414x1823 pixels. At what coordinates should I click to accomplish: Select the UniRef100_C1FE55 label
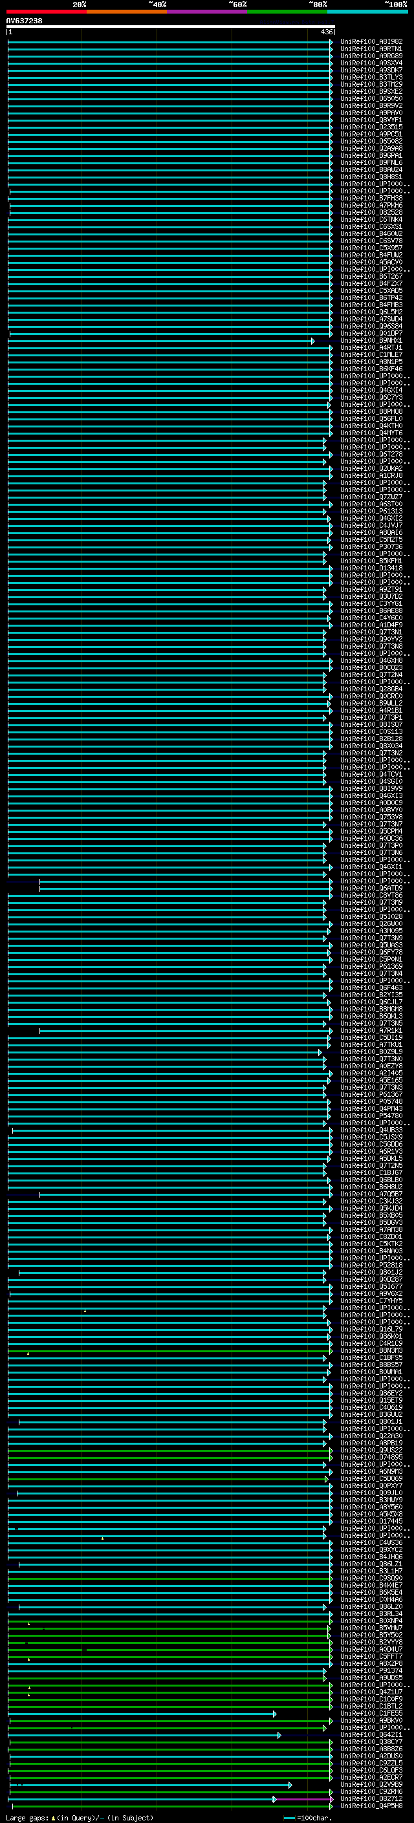pyautogui.click(x=371, y=1712)
